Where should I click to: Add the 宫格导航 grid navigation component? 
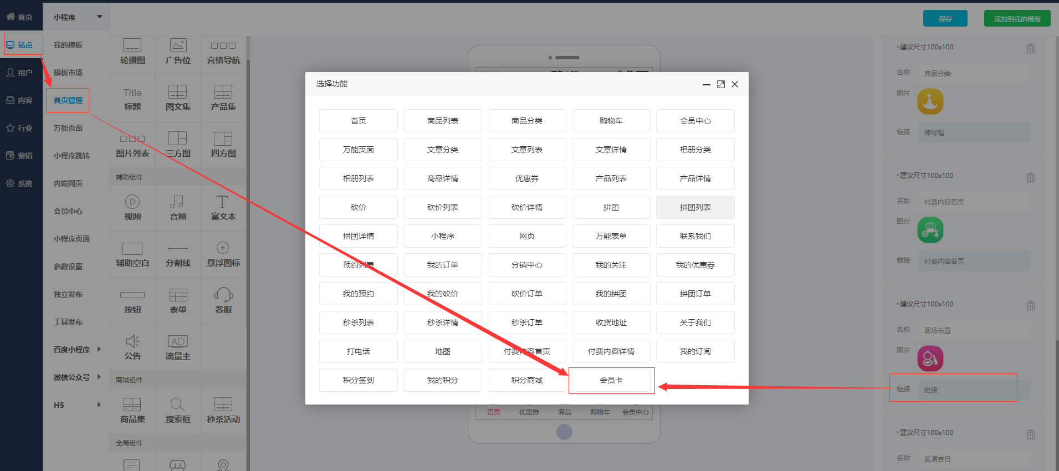coord(223,52)
